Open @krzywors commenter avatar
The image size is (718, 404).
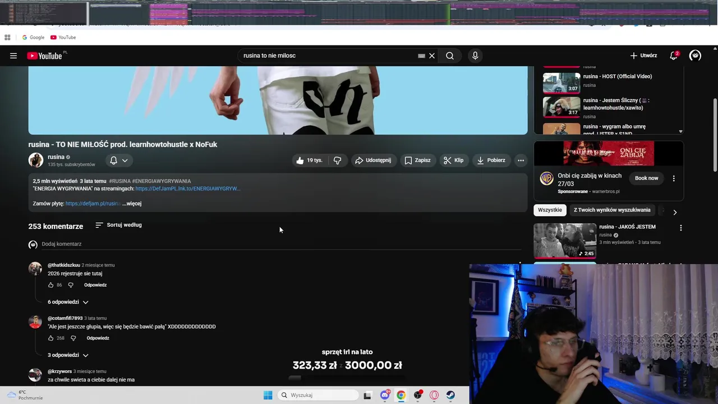point(35,375)
